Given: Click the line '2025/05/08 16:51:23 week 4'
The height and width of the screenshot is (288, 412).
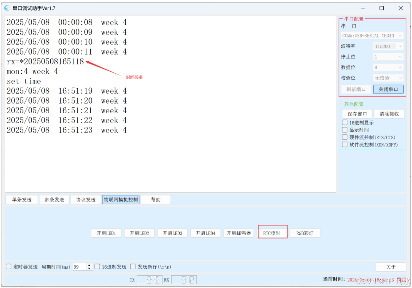Looking at the screenshot, I should (67, 130).
